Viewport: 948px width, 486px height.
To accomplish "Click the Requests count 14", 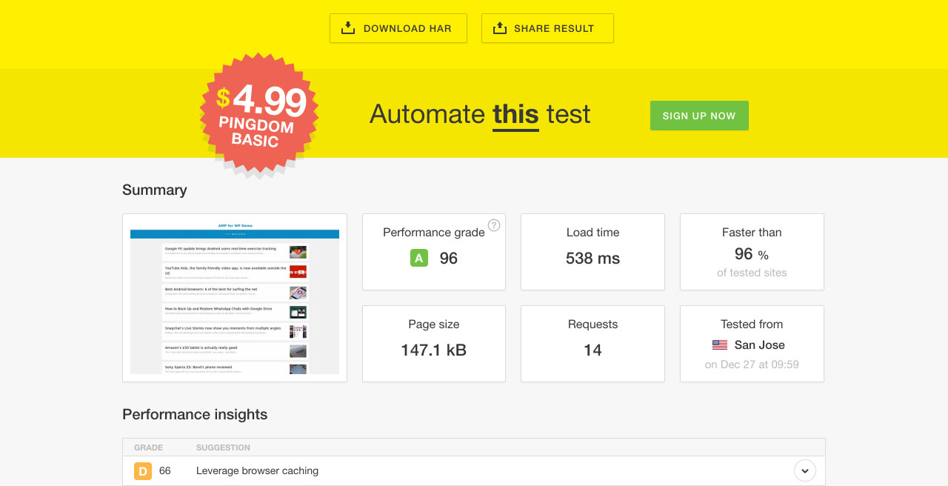I will pos(592,350).
